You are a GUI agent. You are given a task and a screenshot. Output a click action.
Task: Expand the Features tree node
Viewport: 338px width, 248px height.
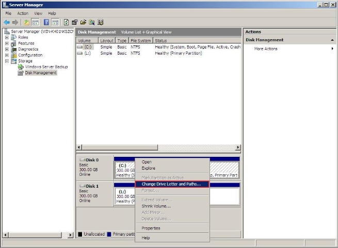point(7,43)
